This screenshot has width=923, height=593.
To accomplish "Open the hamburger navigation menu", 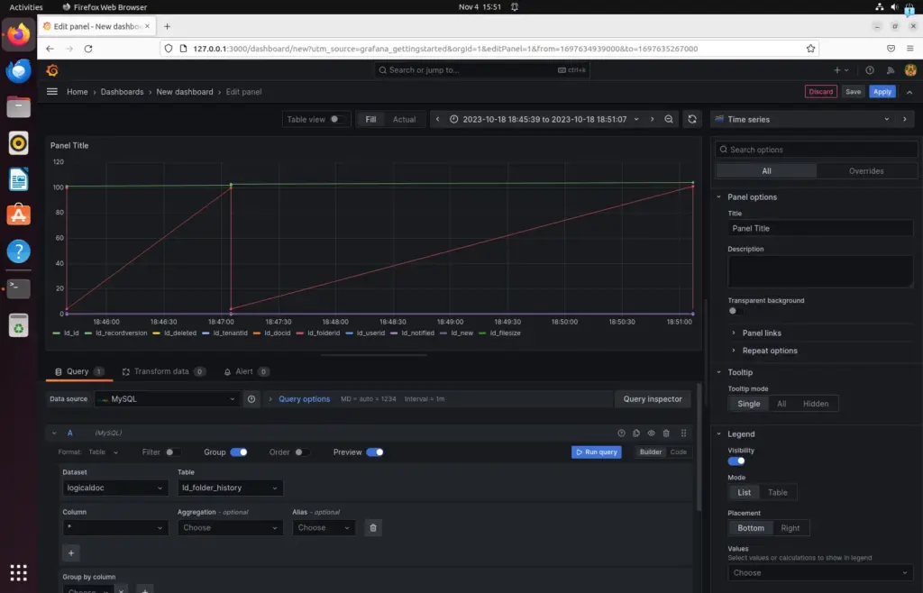I will 51,92.
